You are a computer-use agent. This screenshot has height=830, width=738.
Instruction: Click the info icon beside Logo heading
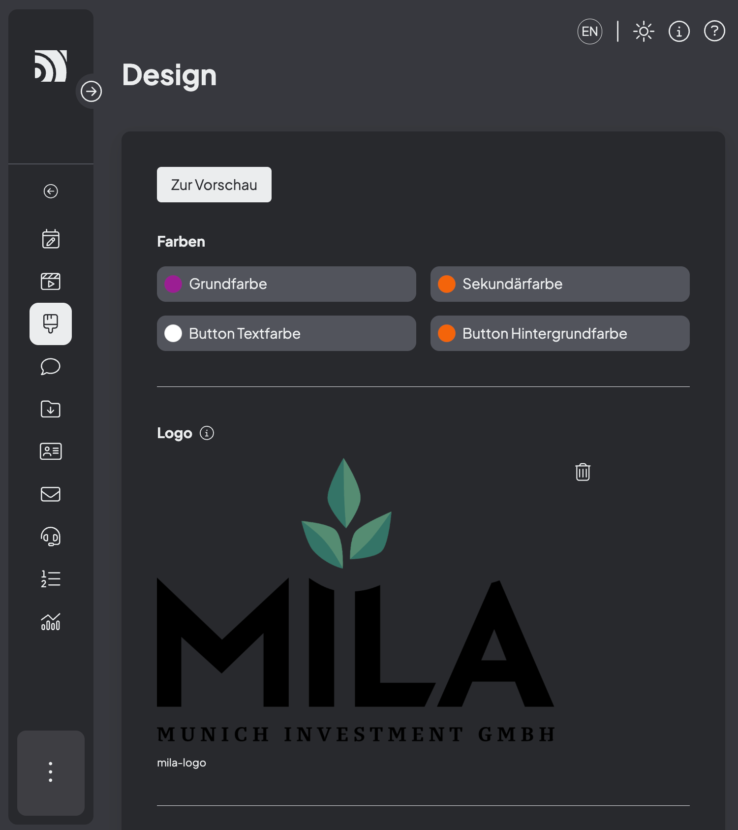[207, 433]
